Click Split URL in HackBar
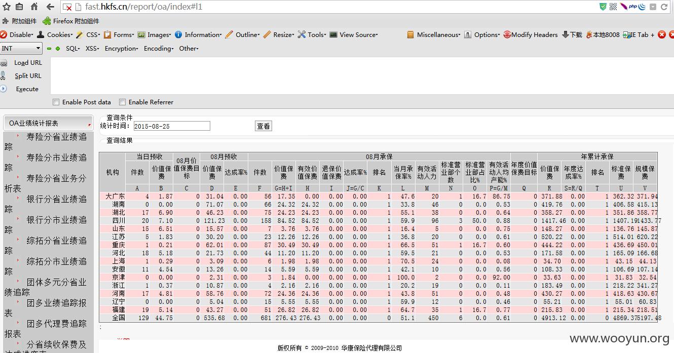This screenshot has height=353, width=674. [x=28, y=76]
